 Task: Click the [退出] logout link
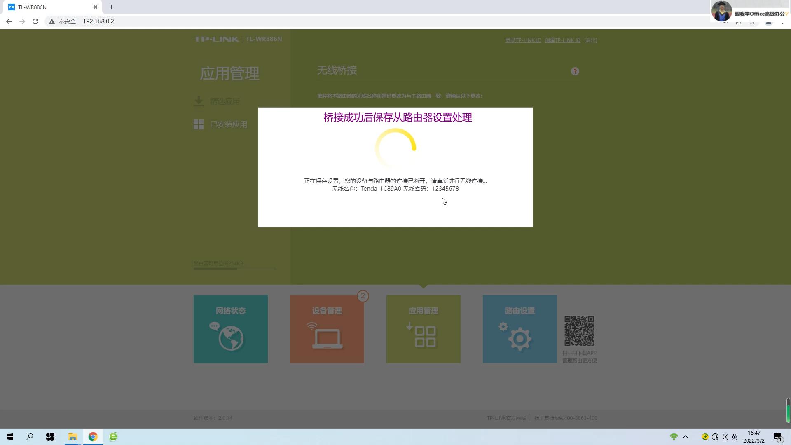tap(591, 40)
